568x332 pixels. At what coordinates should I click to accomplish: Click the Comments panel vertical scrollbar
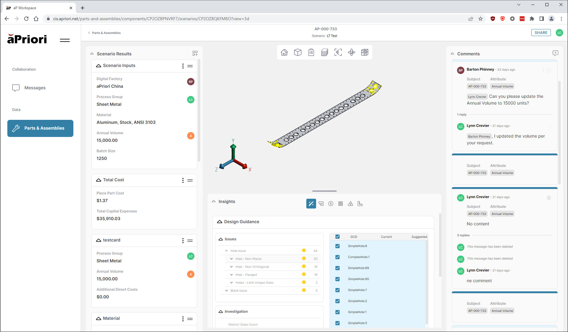point(559,133)
